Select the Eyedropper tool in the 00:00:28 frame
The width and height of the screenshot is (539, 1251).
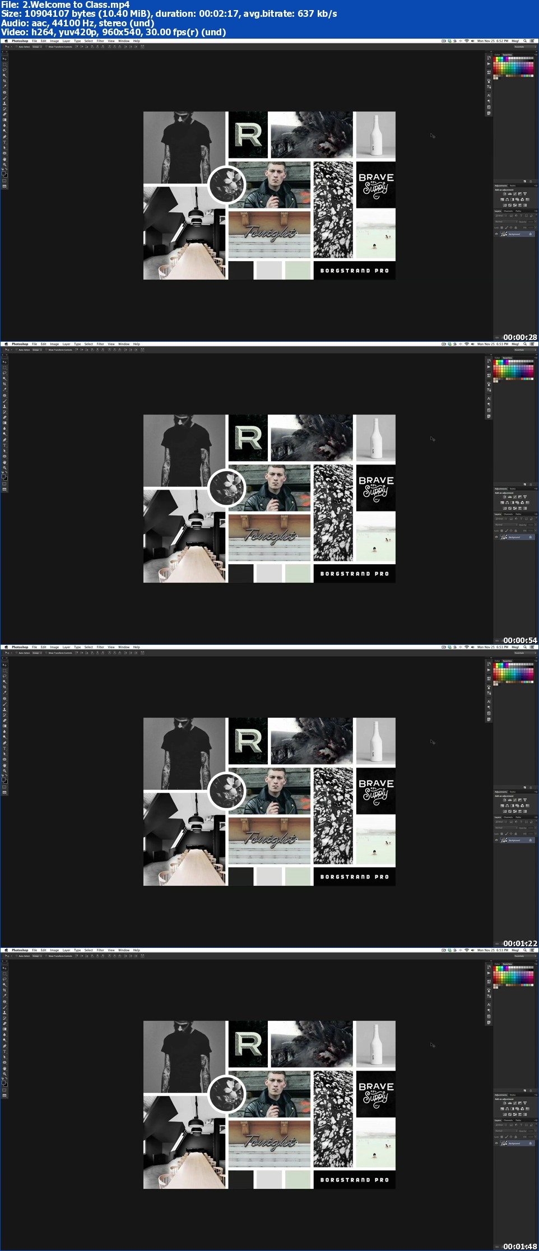pos(4,86)
